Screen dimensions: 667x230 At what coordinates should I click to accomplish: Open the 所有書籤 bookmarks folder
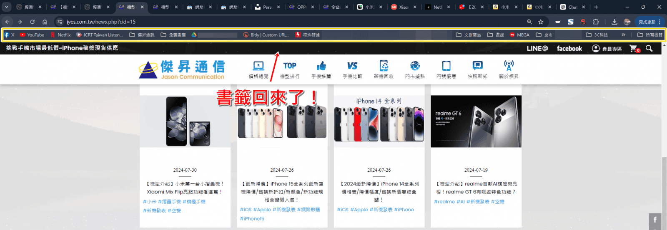[x=649, y=35]
